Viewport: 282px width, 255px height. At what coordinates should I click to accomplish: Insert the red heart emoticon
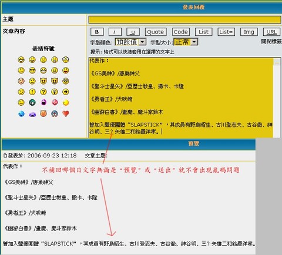pos(66,113)
